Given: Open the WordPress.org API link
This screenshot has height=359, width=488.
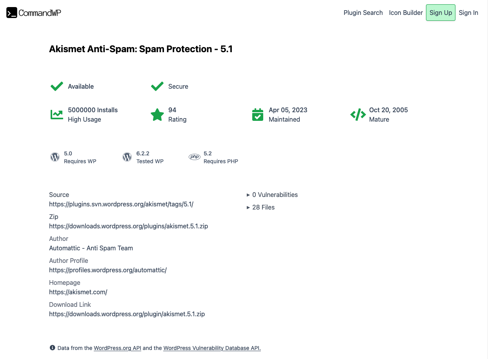Looking at the screenshot, I should point(117,348).
